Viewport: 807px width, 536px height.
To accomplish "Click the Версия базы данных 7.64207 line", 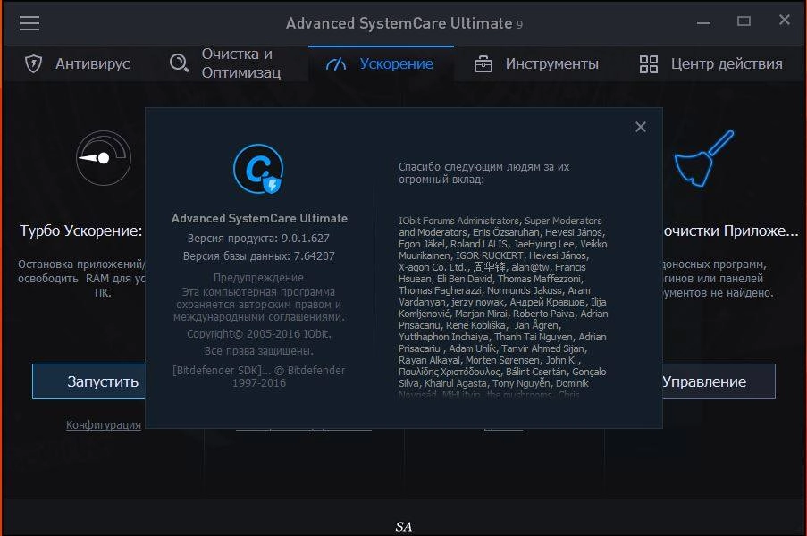I will [x=258, y=255].
